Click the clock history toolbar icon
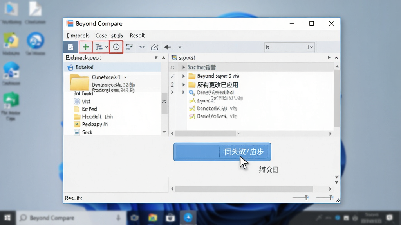Image resolution: width=401 pixels, height=225 pixels. click(116, 47)
